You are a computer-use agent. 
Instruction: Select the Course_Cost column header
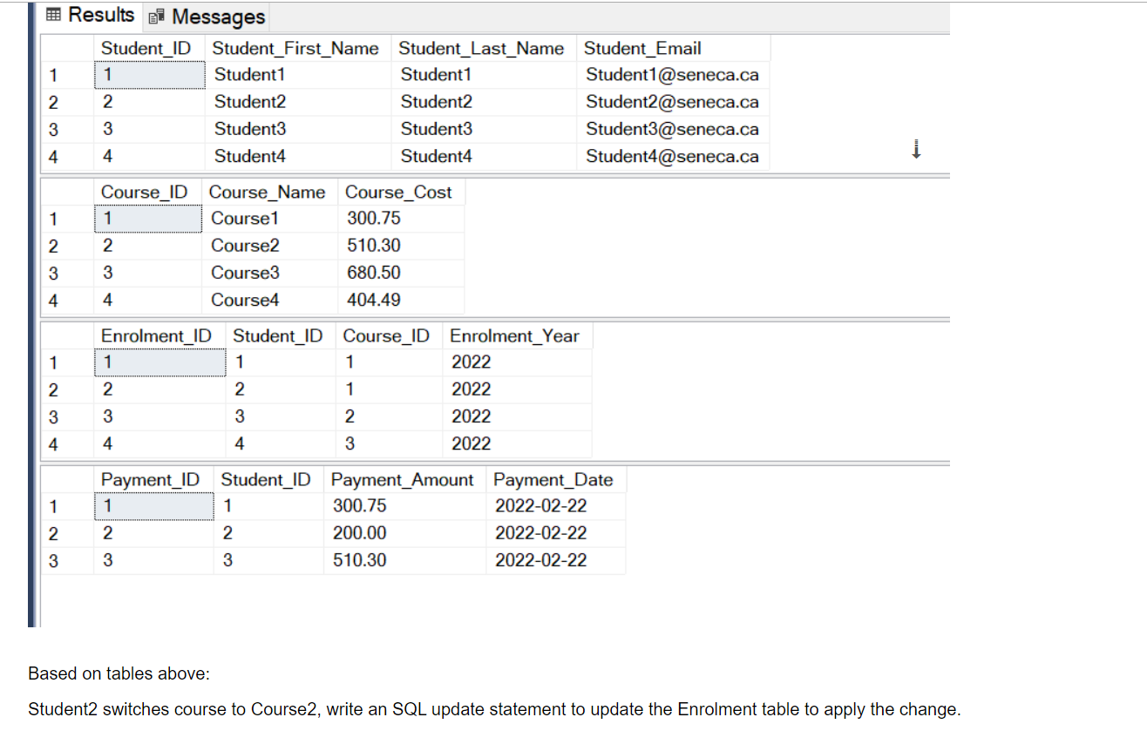(401, 192)
